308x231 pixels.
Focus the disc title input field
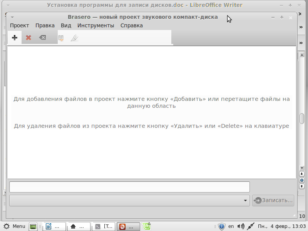pos(129,187)
